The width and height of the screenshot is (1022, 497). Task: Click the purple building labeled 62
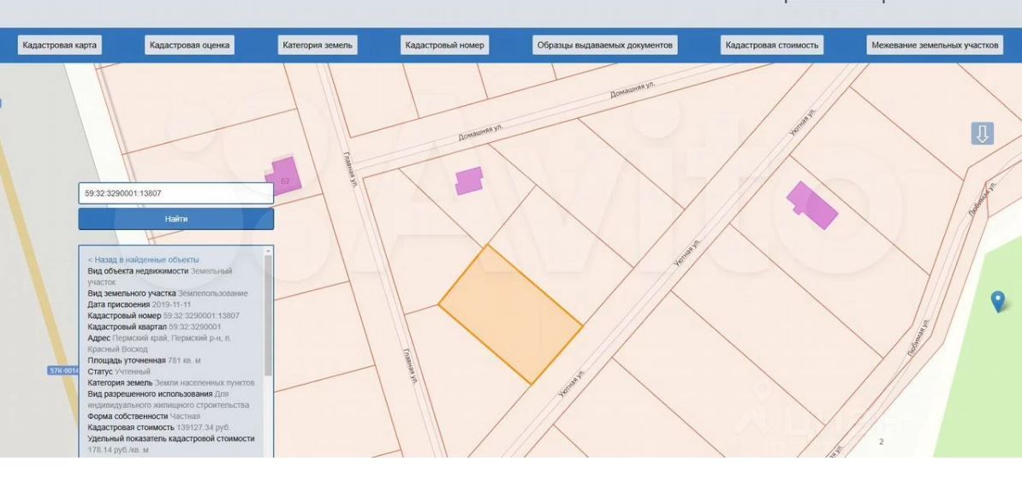coord(283,176)
